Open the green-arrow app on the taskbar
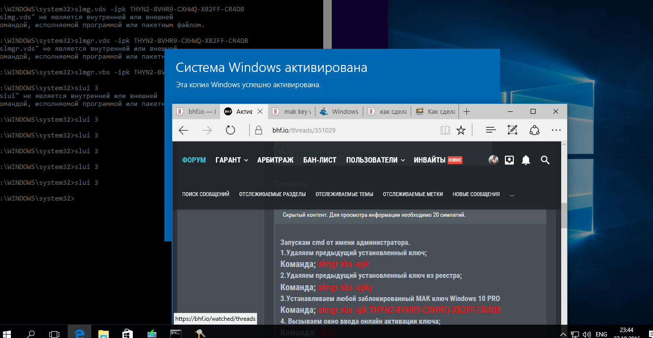Screen dimensions: 653x338 pyautogui.click(x=152, y=334)
